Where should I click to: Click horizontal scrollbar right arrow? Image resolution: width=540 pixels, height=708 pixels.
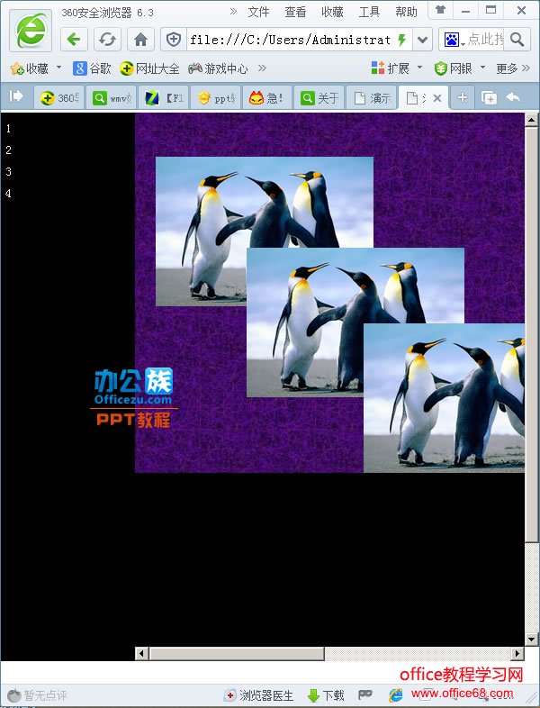517,653
